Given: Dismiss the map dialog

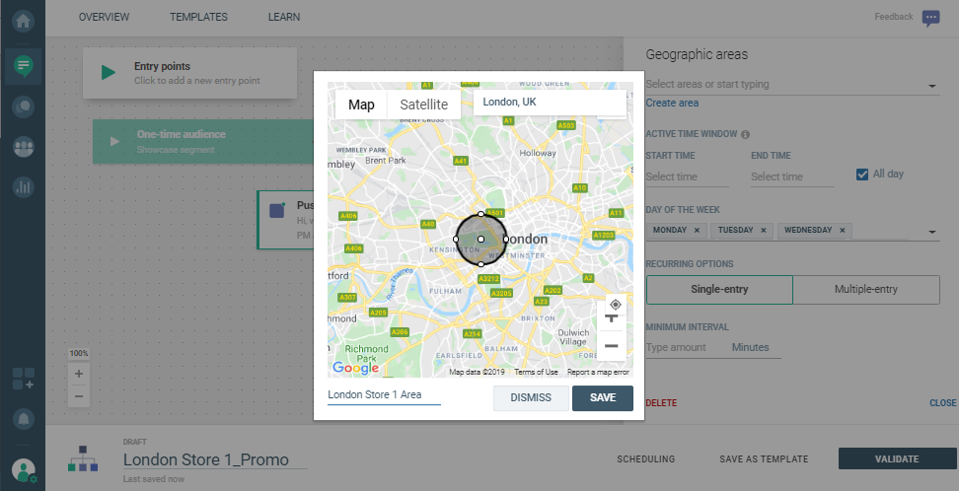Looking at the screenshot, I should (x=531, y=398).
